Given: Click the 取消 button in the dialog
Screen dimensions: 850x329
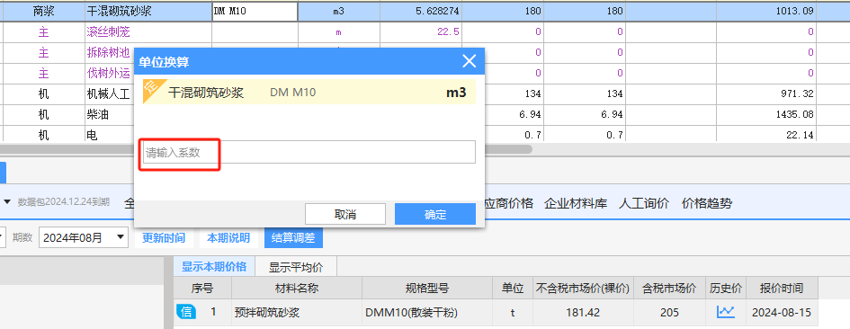Looking at the screenshot, I should tap(345, 214).
